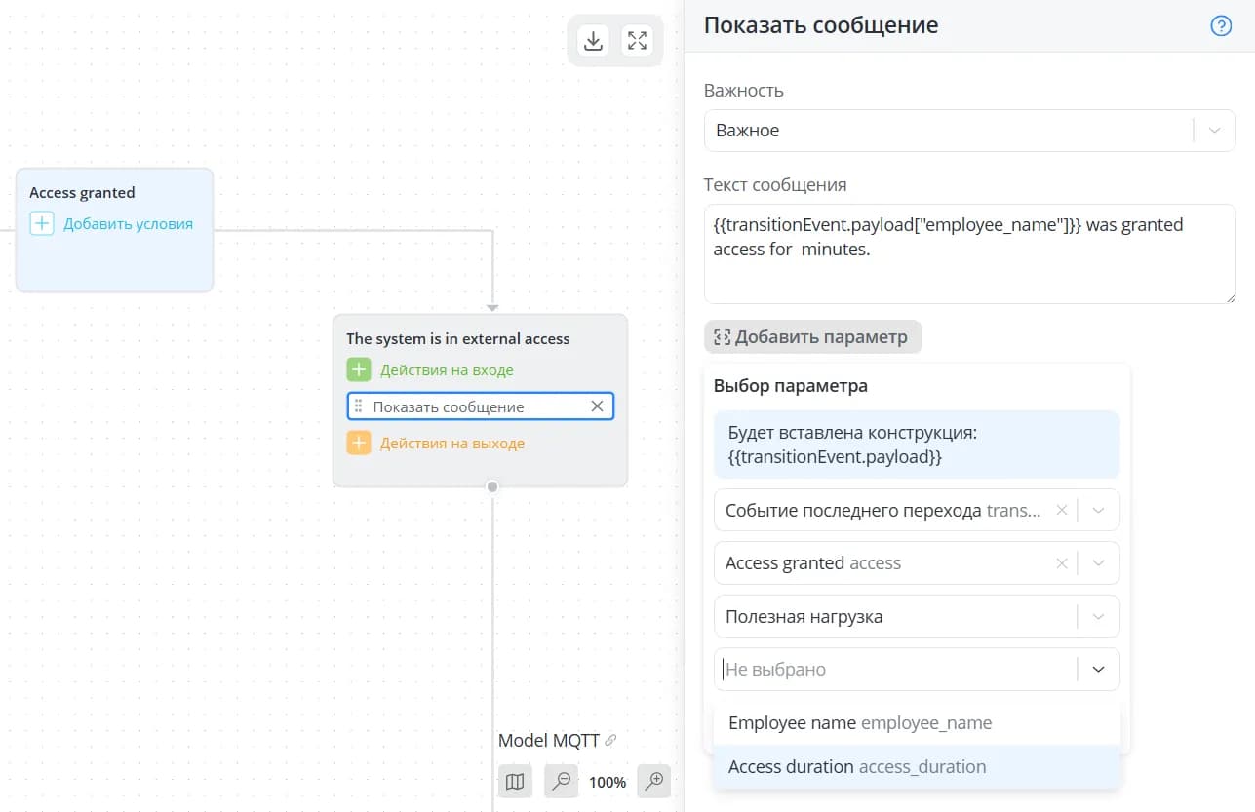1255x812 pixels.
Task: Zoom out with the magnifier minus icon
Action: click(x=561, y=782)
